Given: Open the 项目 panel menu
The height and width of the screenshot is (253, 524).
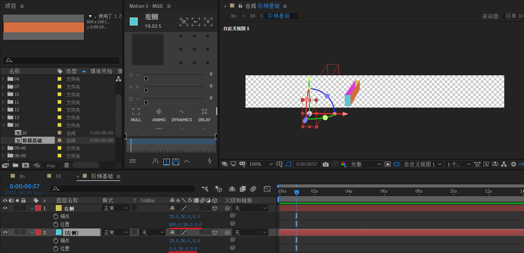Looking at the screenshot, I should coord(22,6).
